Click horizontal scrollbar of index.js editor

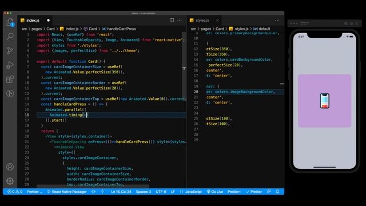click(x=93, y=187)
